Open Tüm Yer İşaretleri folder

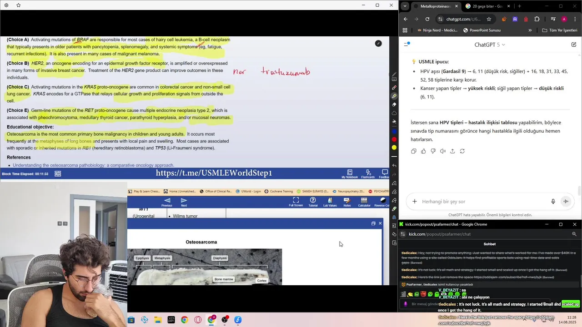pyautogui.click(x=559, y=30)
